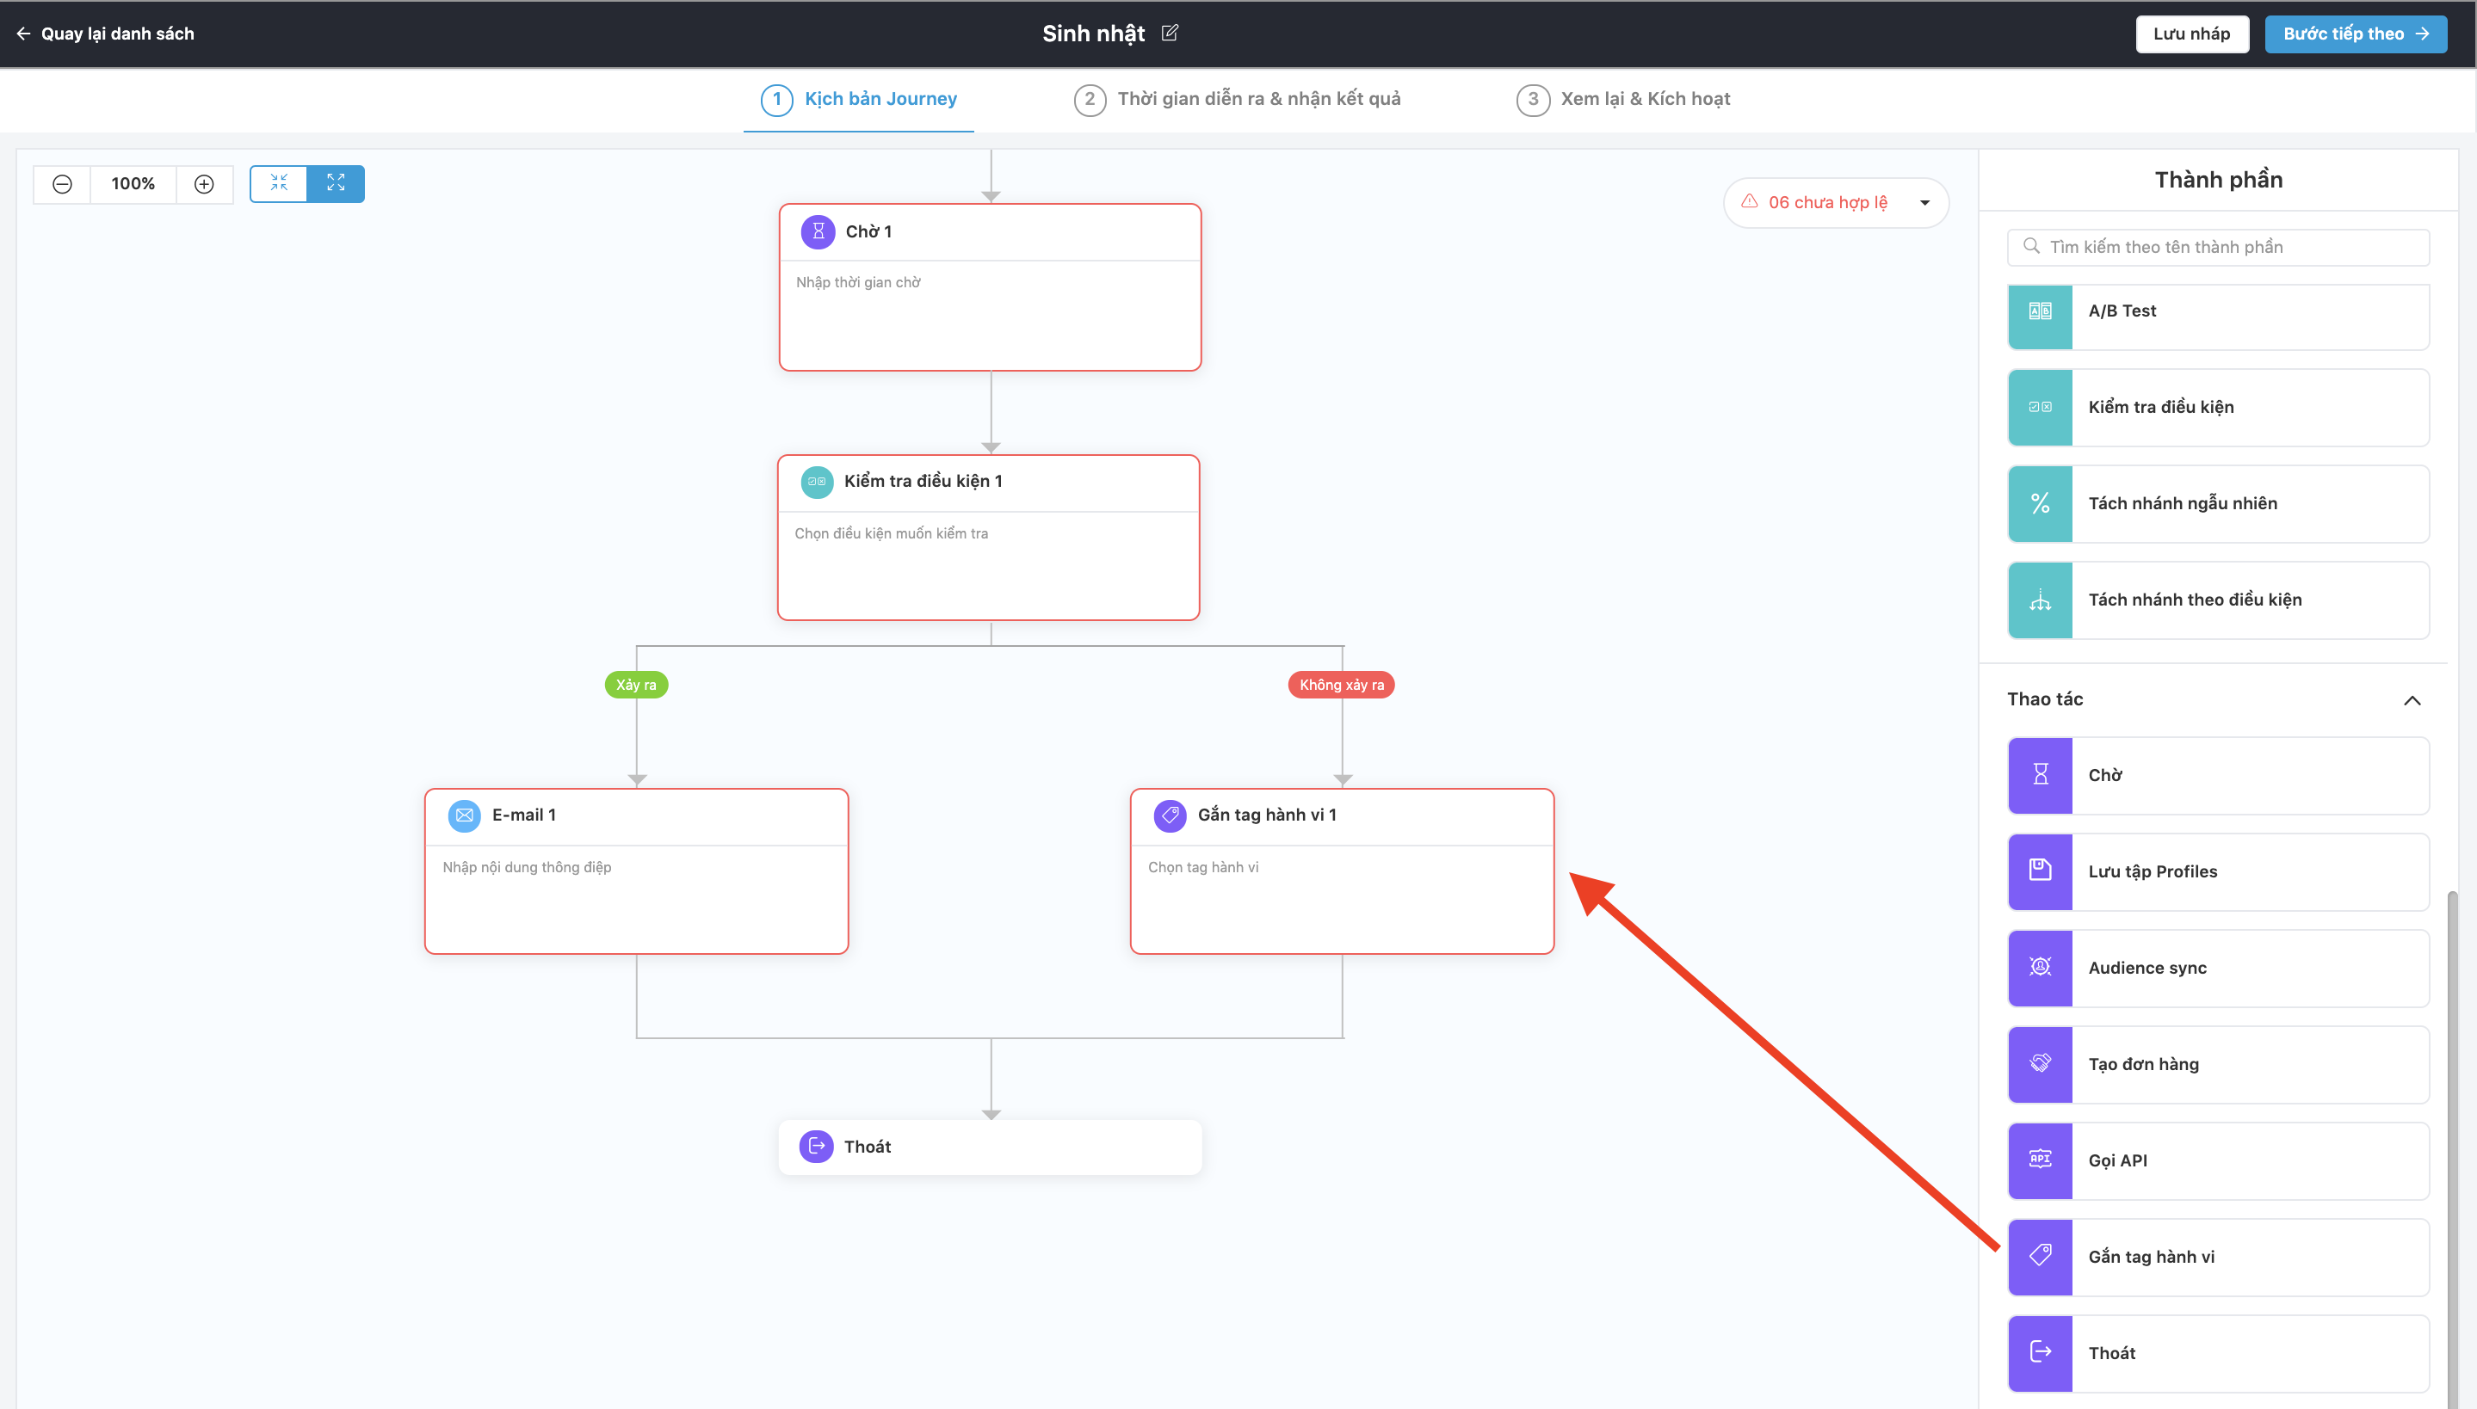Select the Gắn tag hành vi component icon
The image size is (2477, 1409).
[2040, 1256]
